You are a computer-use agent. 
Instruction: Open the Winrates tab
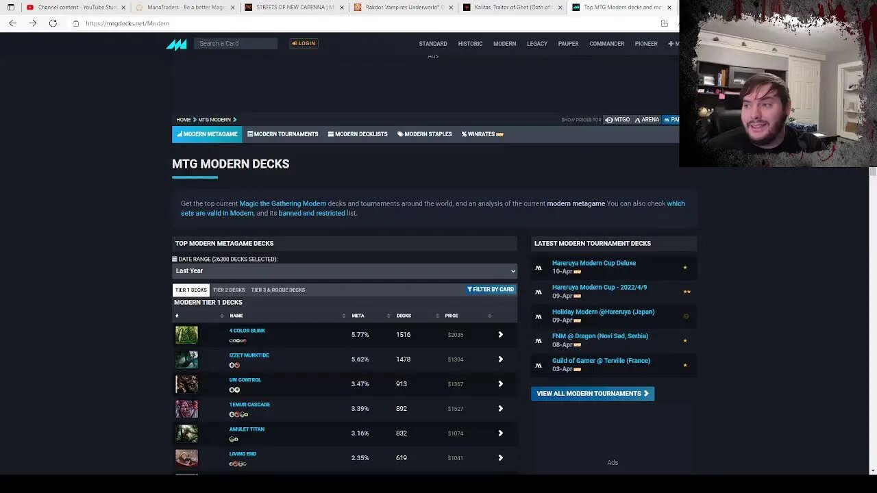[x=482, y=134]
